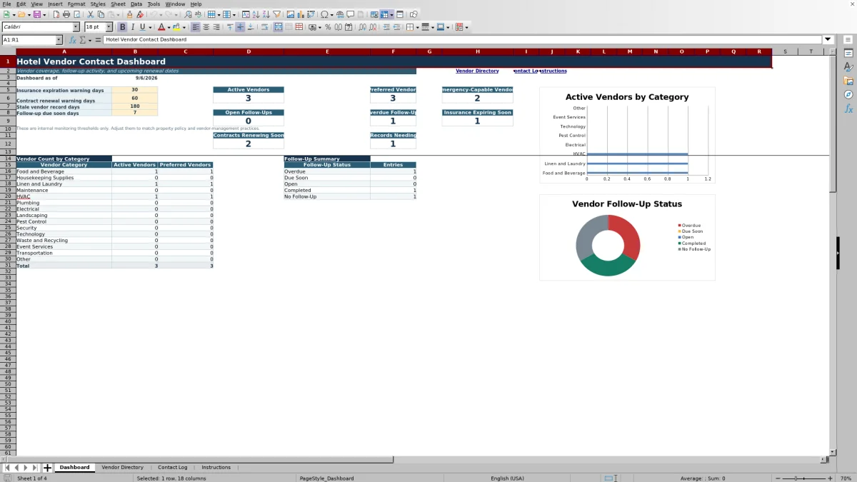The height and width of the screenshot is (482, 857).
Task: Toggle selection mode in status bar
Action: coord(609,478)
